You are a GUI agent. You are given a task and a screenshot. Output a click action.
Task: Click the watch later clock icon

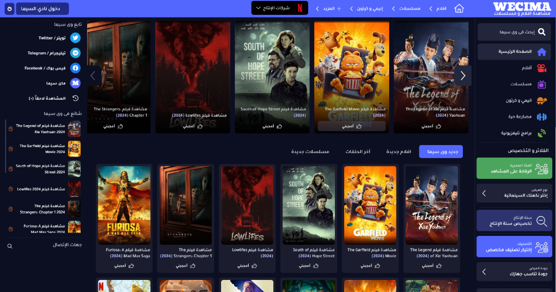pos(76,98)
